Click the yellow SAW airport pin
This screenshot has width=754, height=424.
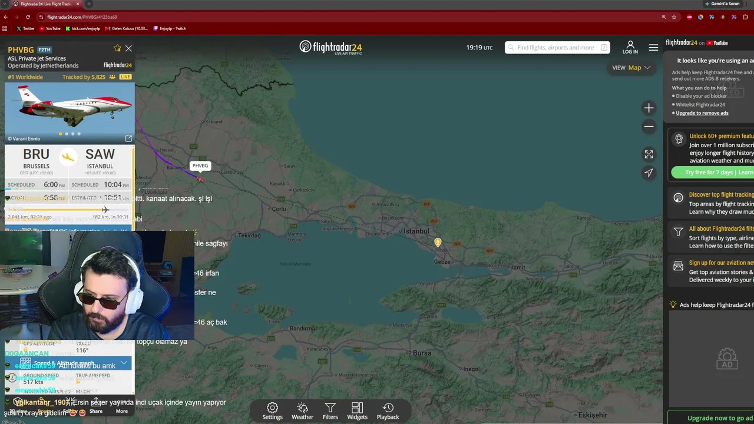pyautogui.click(x=438, y=242)
